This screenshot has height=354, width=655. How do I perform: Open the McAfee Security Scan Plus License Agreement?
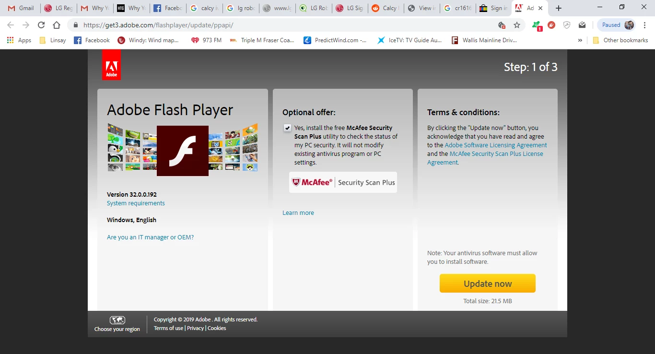coord(485,158)
